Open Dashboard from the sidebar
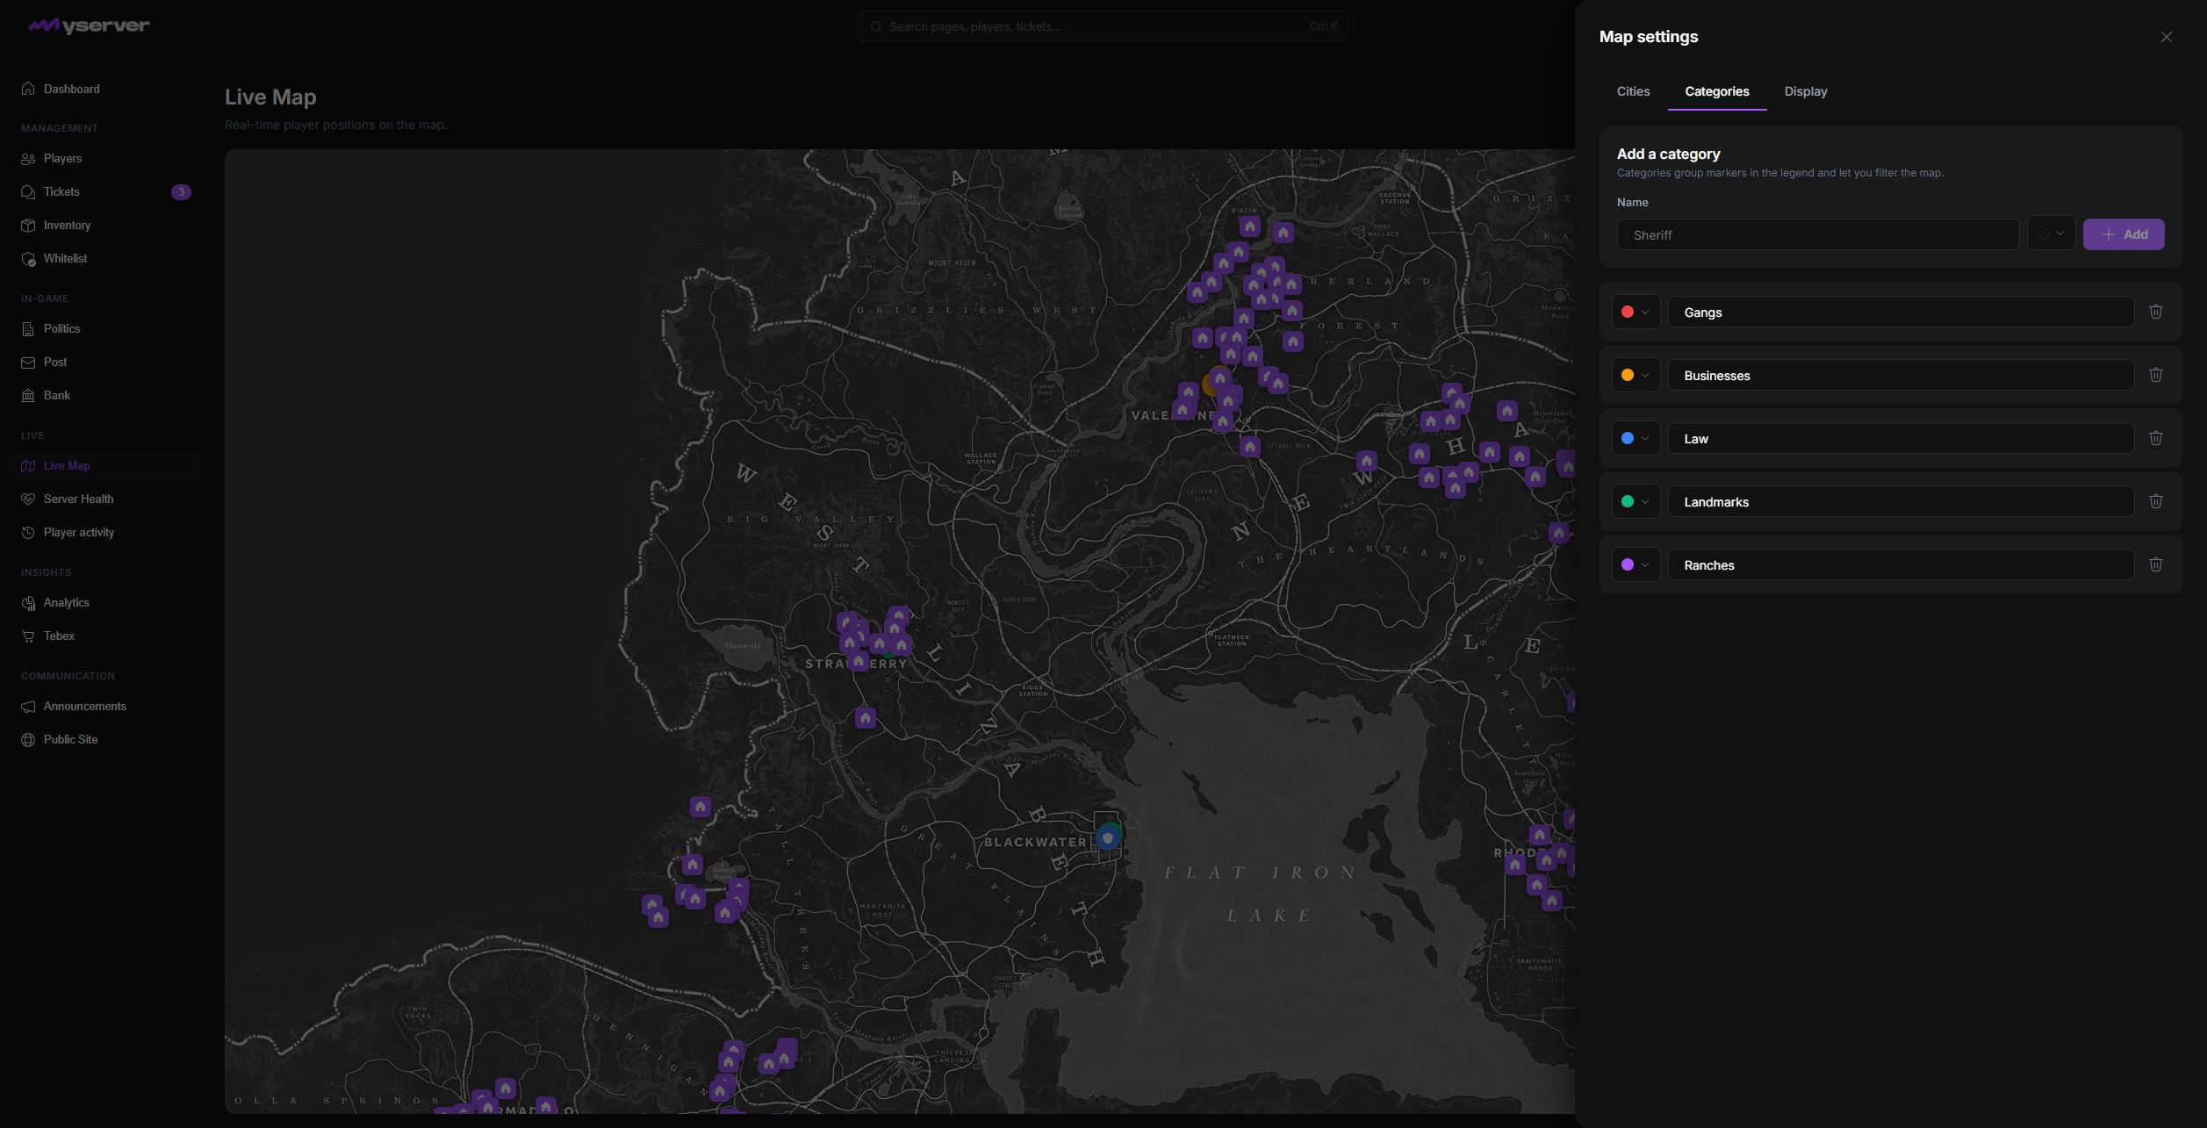The width and height of the screenshot is (2207, 1128). pos(105,89)
